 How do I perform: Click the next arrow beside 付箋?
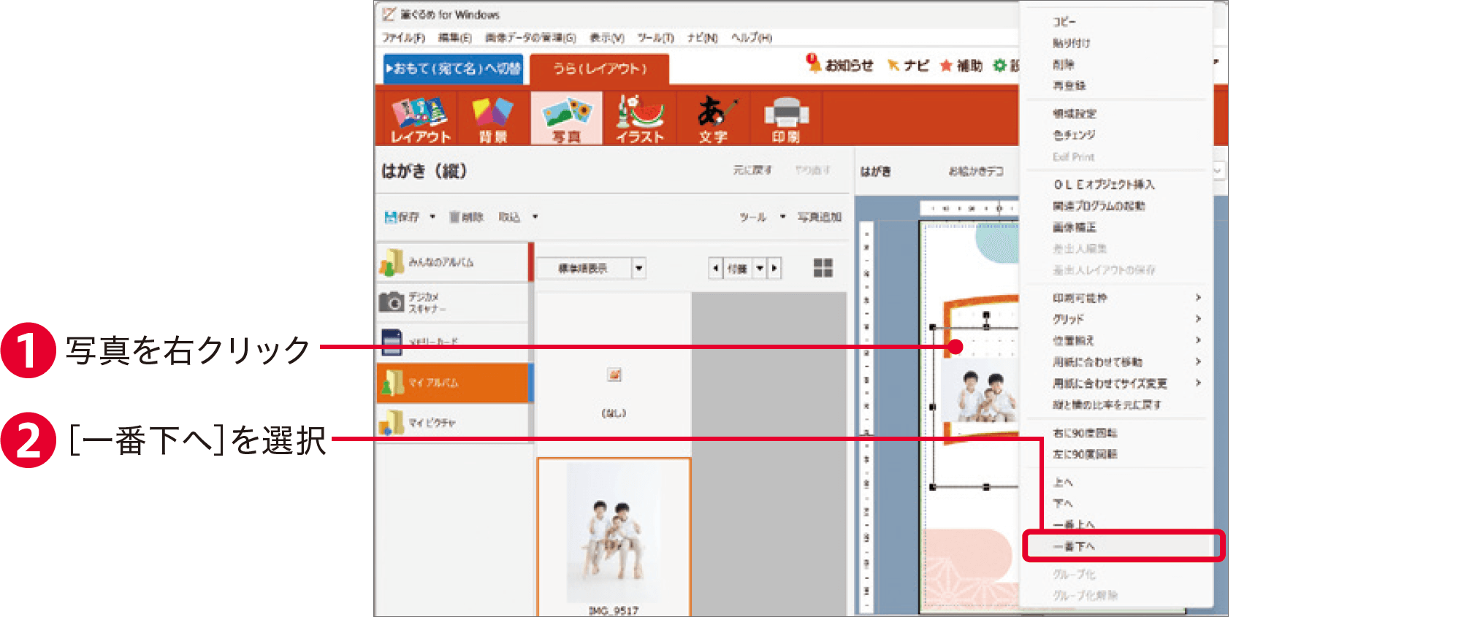(774, 269)
